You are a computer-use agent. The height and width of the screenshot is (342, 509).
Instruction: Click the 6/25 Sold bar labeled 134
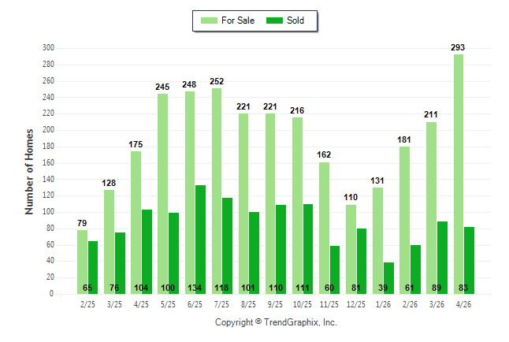click(201, 240)
